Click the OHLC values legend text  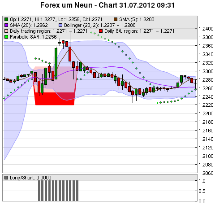[x=56, y=19]
